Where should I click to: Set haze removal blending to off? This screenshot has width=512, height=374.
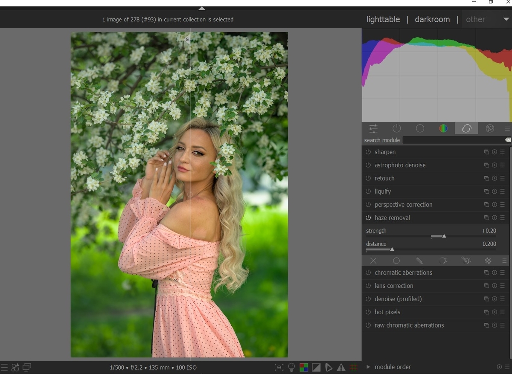373,261
